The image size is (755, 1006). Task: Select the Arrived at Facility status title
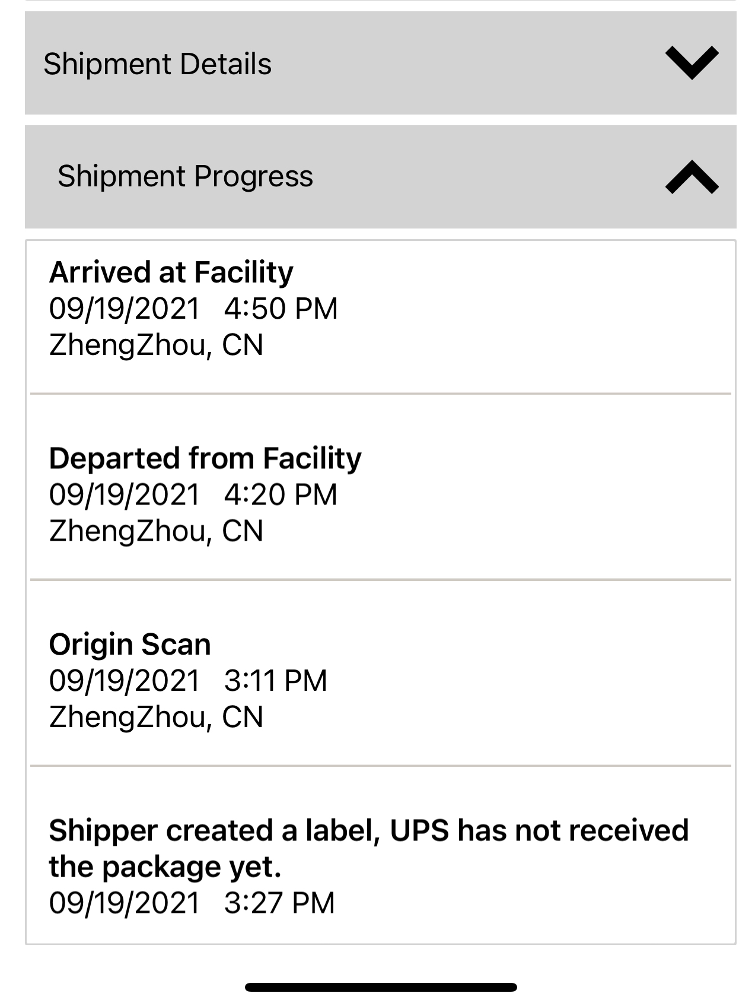click(x=171, y=272)
